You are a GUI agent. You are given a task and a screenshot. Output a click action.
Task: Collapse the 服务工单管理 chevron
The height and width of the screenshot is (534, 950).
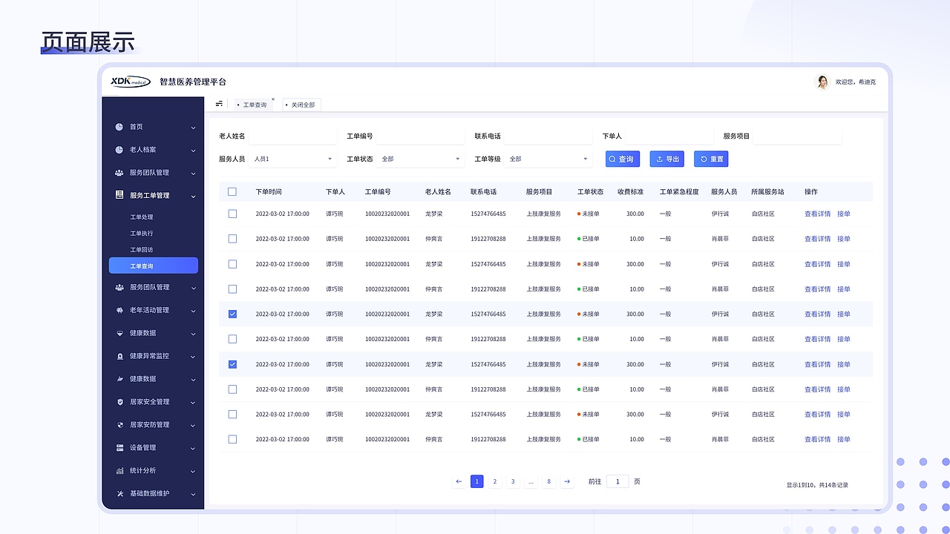194,196
